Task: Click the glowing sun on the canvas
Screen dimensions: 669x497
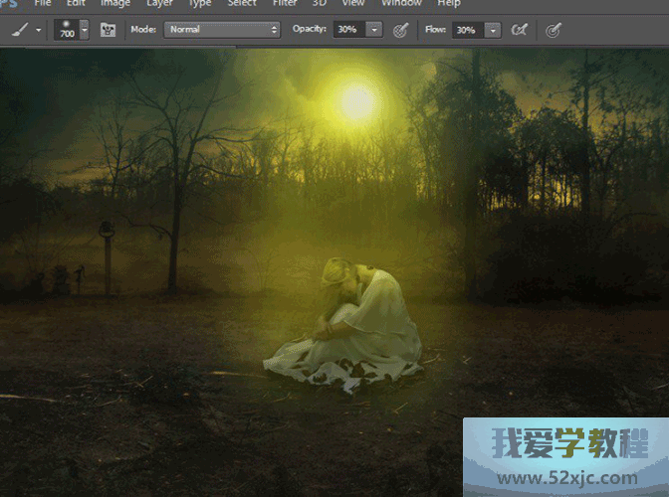Action: [x=355, y=99]
